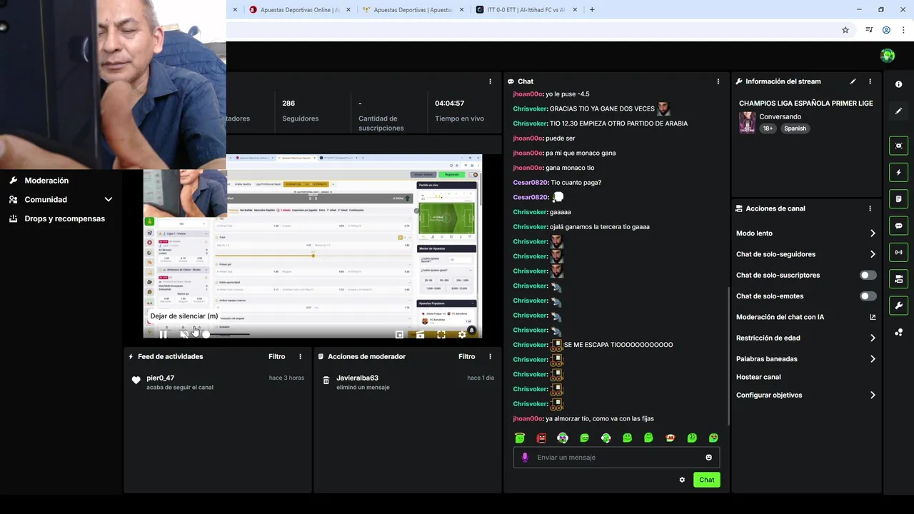Enter fullscreen on the stream preview

441,334
